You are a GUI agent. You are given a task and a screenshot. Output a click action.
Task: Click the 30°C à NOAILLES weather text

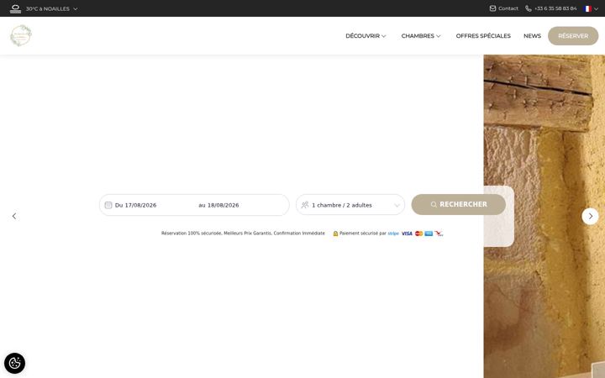48,9
